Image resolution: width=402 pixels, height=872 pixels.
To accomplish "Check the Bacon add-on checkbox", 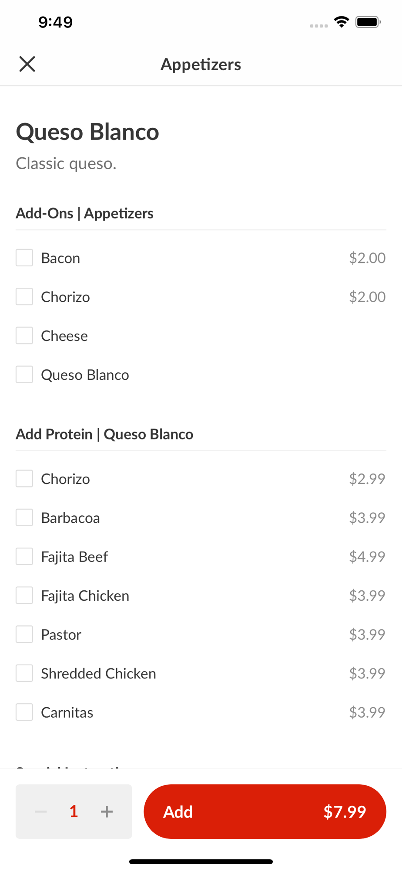I will pos(24,258).
